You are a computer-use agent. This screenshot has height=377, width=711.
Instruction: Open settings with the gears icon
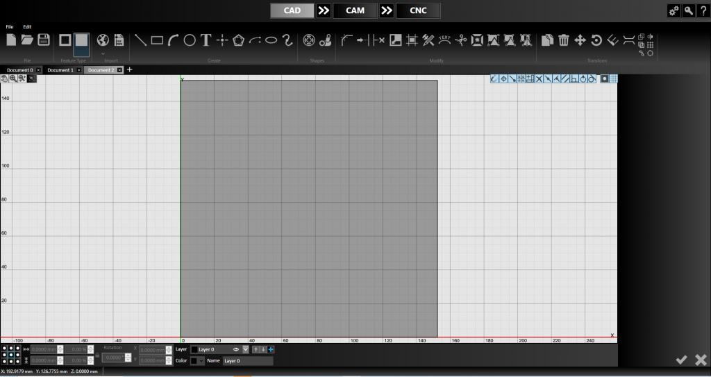pyautogui.click(x=674, y=11)
